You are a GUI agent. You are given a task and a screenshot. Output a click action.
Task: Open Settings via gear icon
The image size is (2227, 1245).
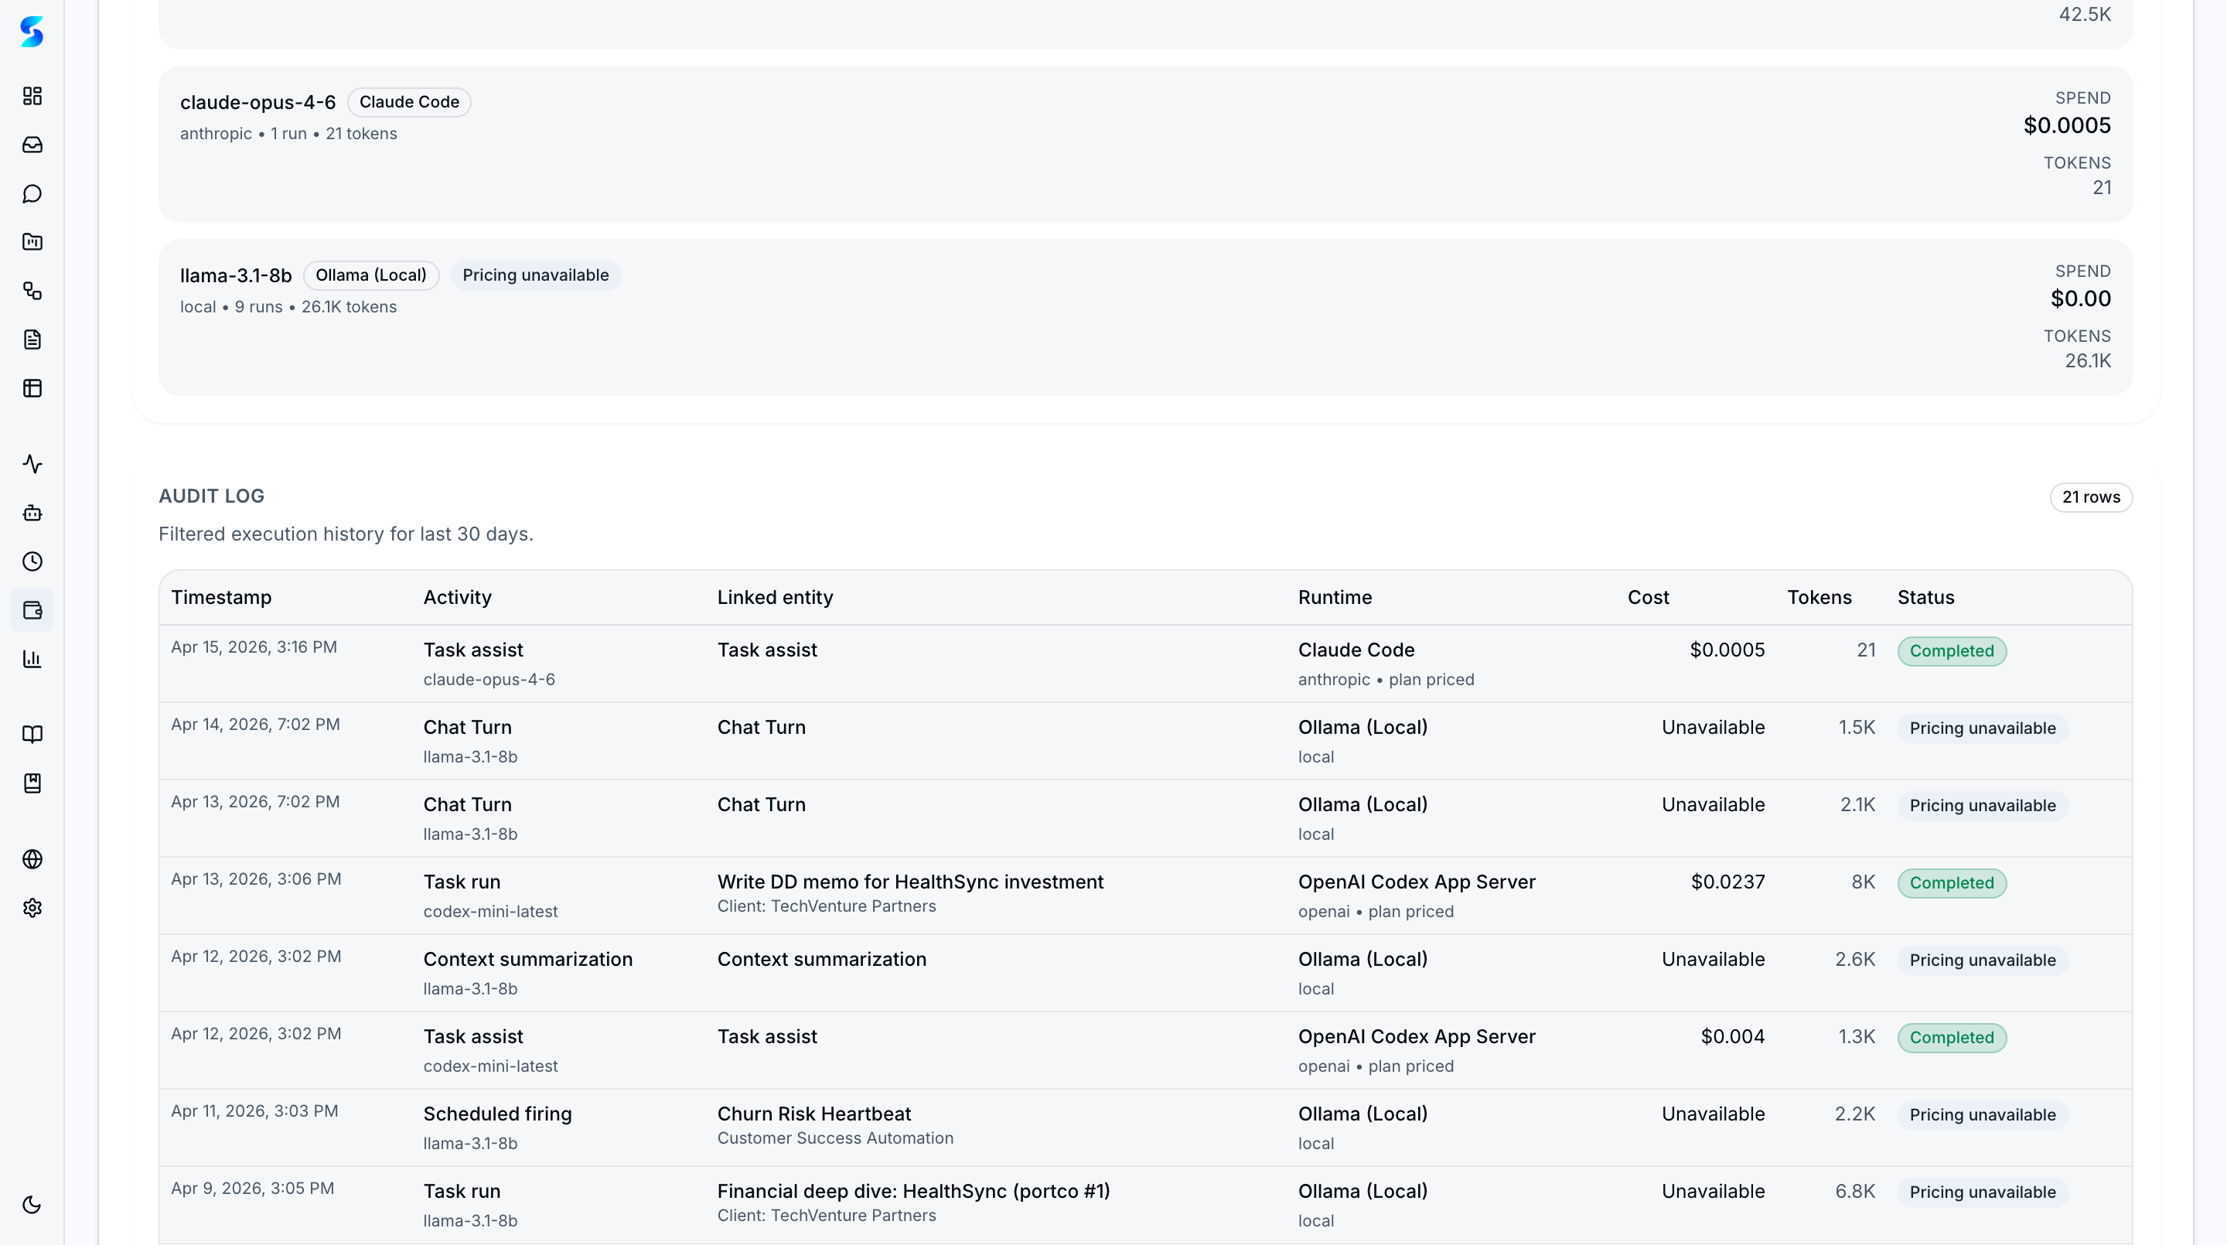click(32, 908)
